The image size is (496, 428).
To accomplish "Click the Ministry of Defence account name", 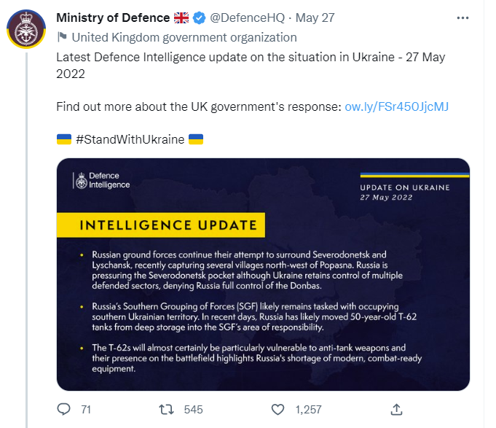I will [x=112, y=17].
